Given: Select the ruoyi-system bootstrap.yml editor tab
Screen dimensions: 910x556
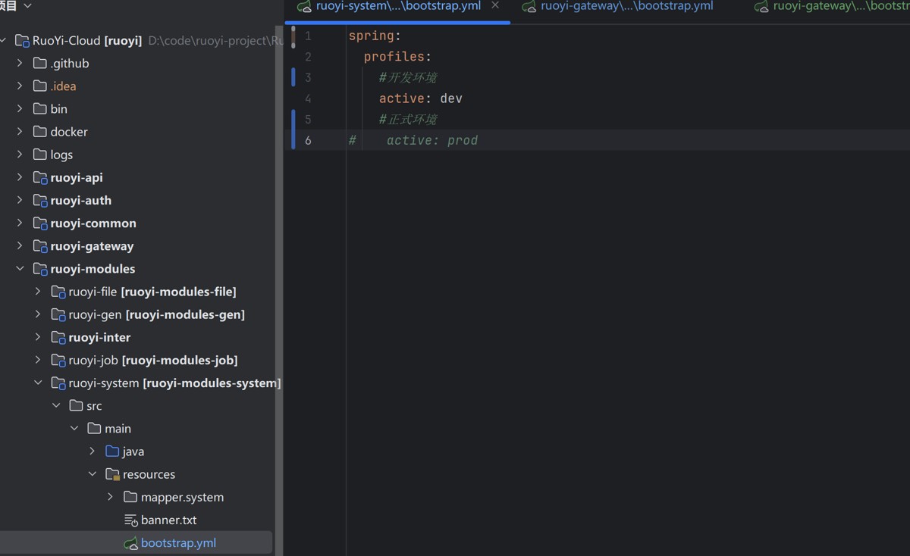Looking at the screenshot, I should 397,6.
